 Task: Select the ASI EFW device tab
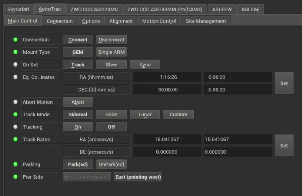click(222, 9)
